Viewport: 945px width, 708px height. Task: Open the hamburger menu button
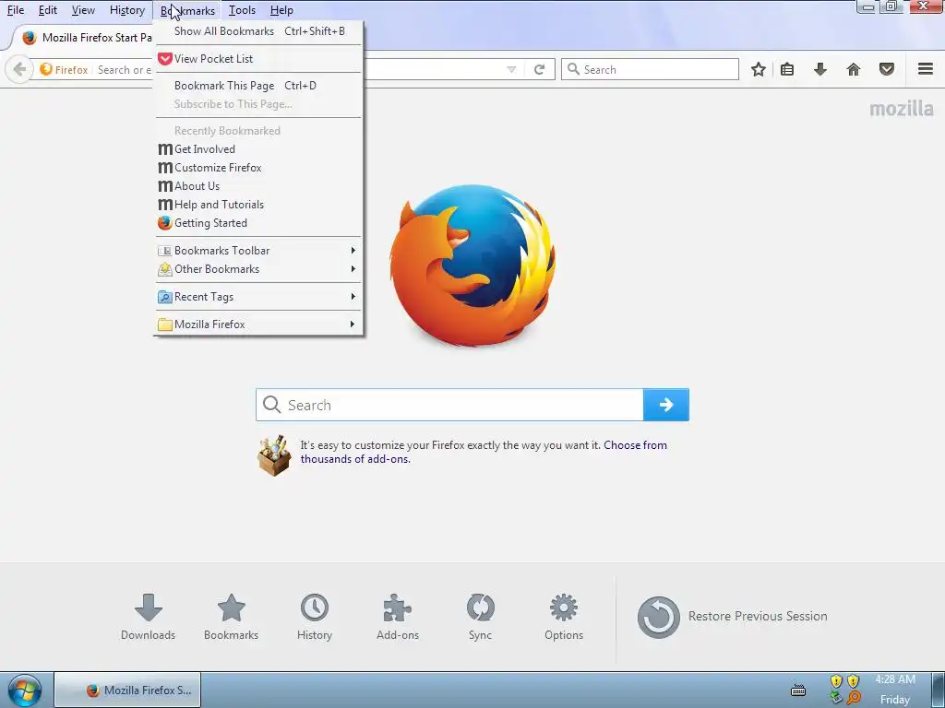926,69
